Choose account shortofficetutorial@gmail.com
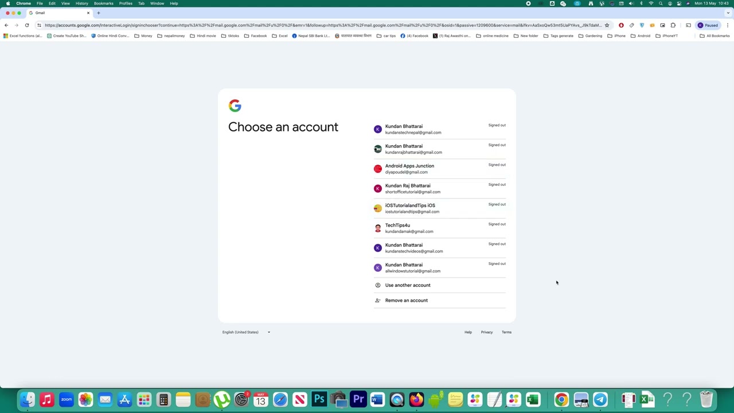The width and height of the screenshot is (734, 413). (x=440, y=189)
